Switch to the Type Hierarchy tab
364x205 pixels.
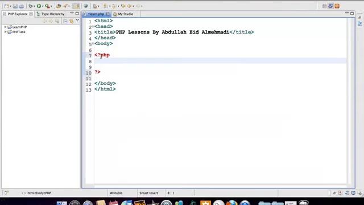coord(51,14)
